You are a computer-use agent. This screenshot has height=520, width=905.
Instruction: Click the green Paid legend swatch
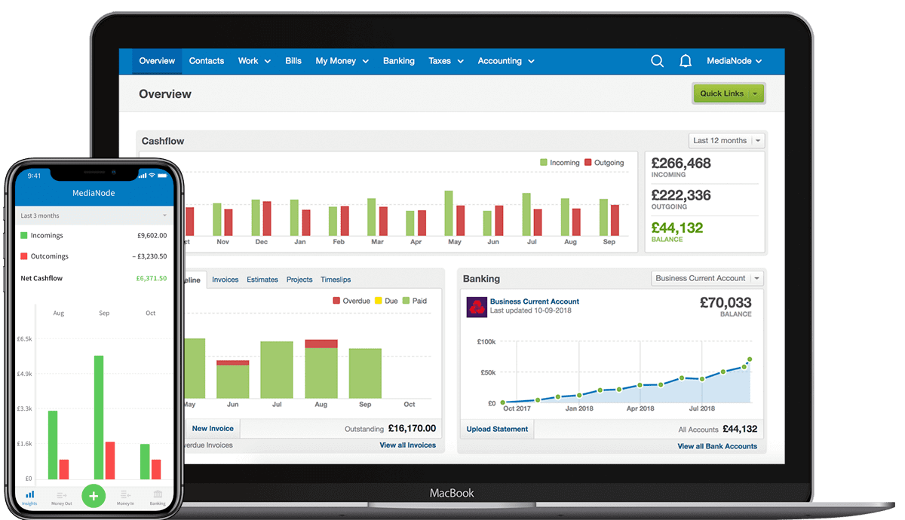[406, 301]
